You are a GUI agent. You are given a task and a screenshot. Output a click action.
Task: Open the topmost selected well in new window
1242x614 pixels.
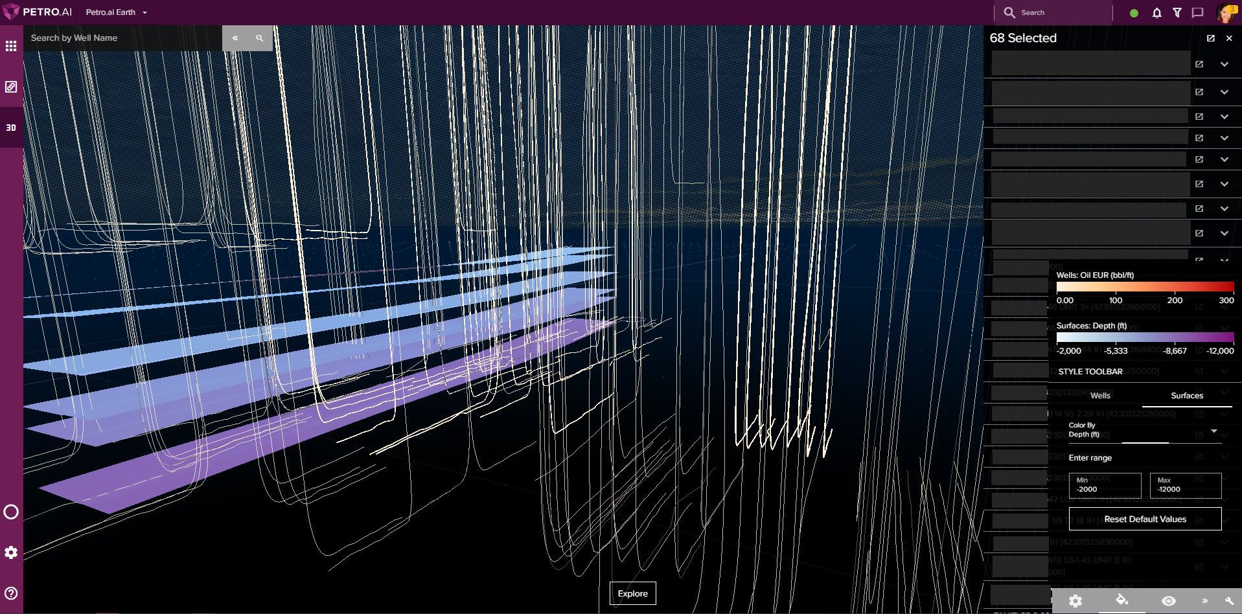(1199, 64)
